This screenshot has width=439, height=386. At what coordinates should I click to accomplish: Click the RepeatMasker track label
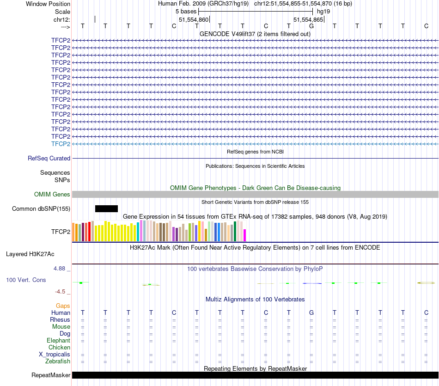click(x=51, y=375)
